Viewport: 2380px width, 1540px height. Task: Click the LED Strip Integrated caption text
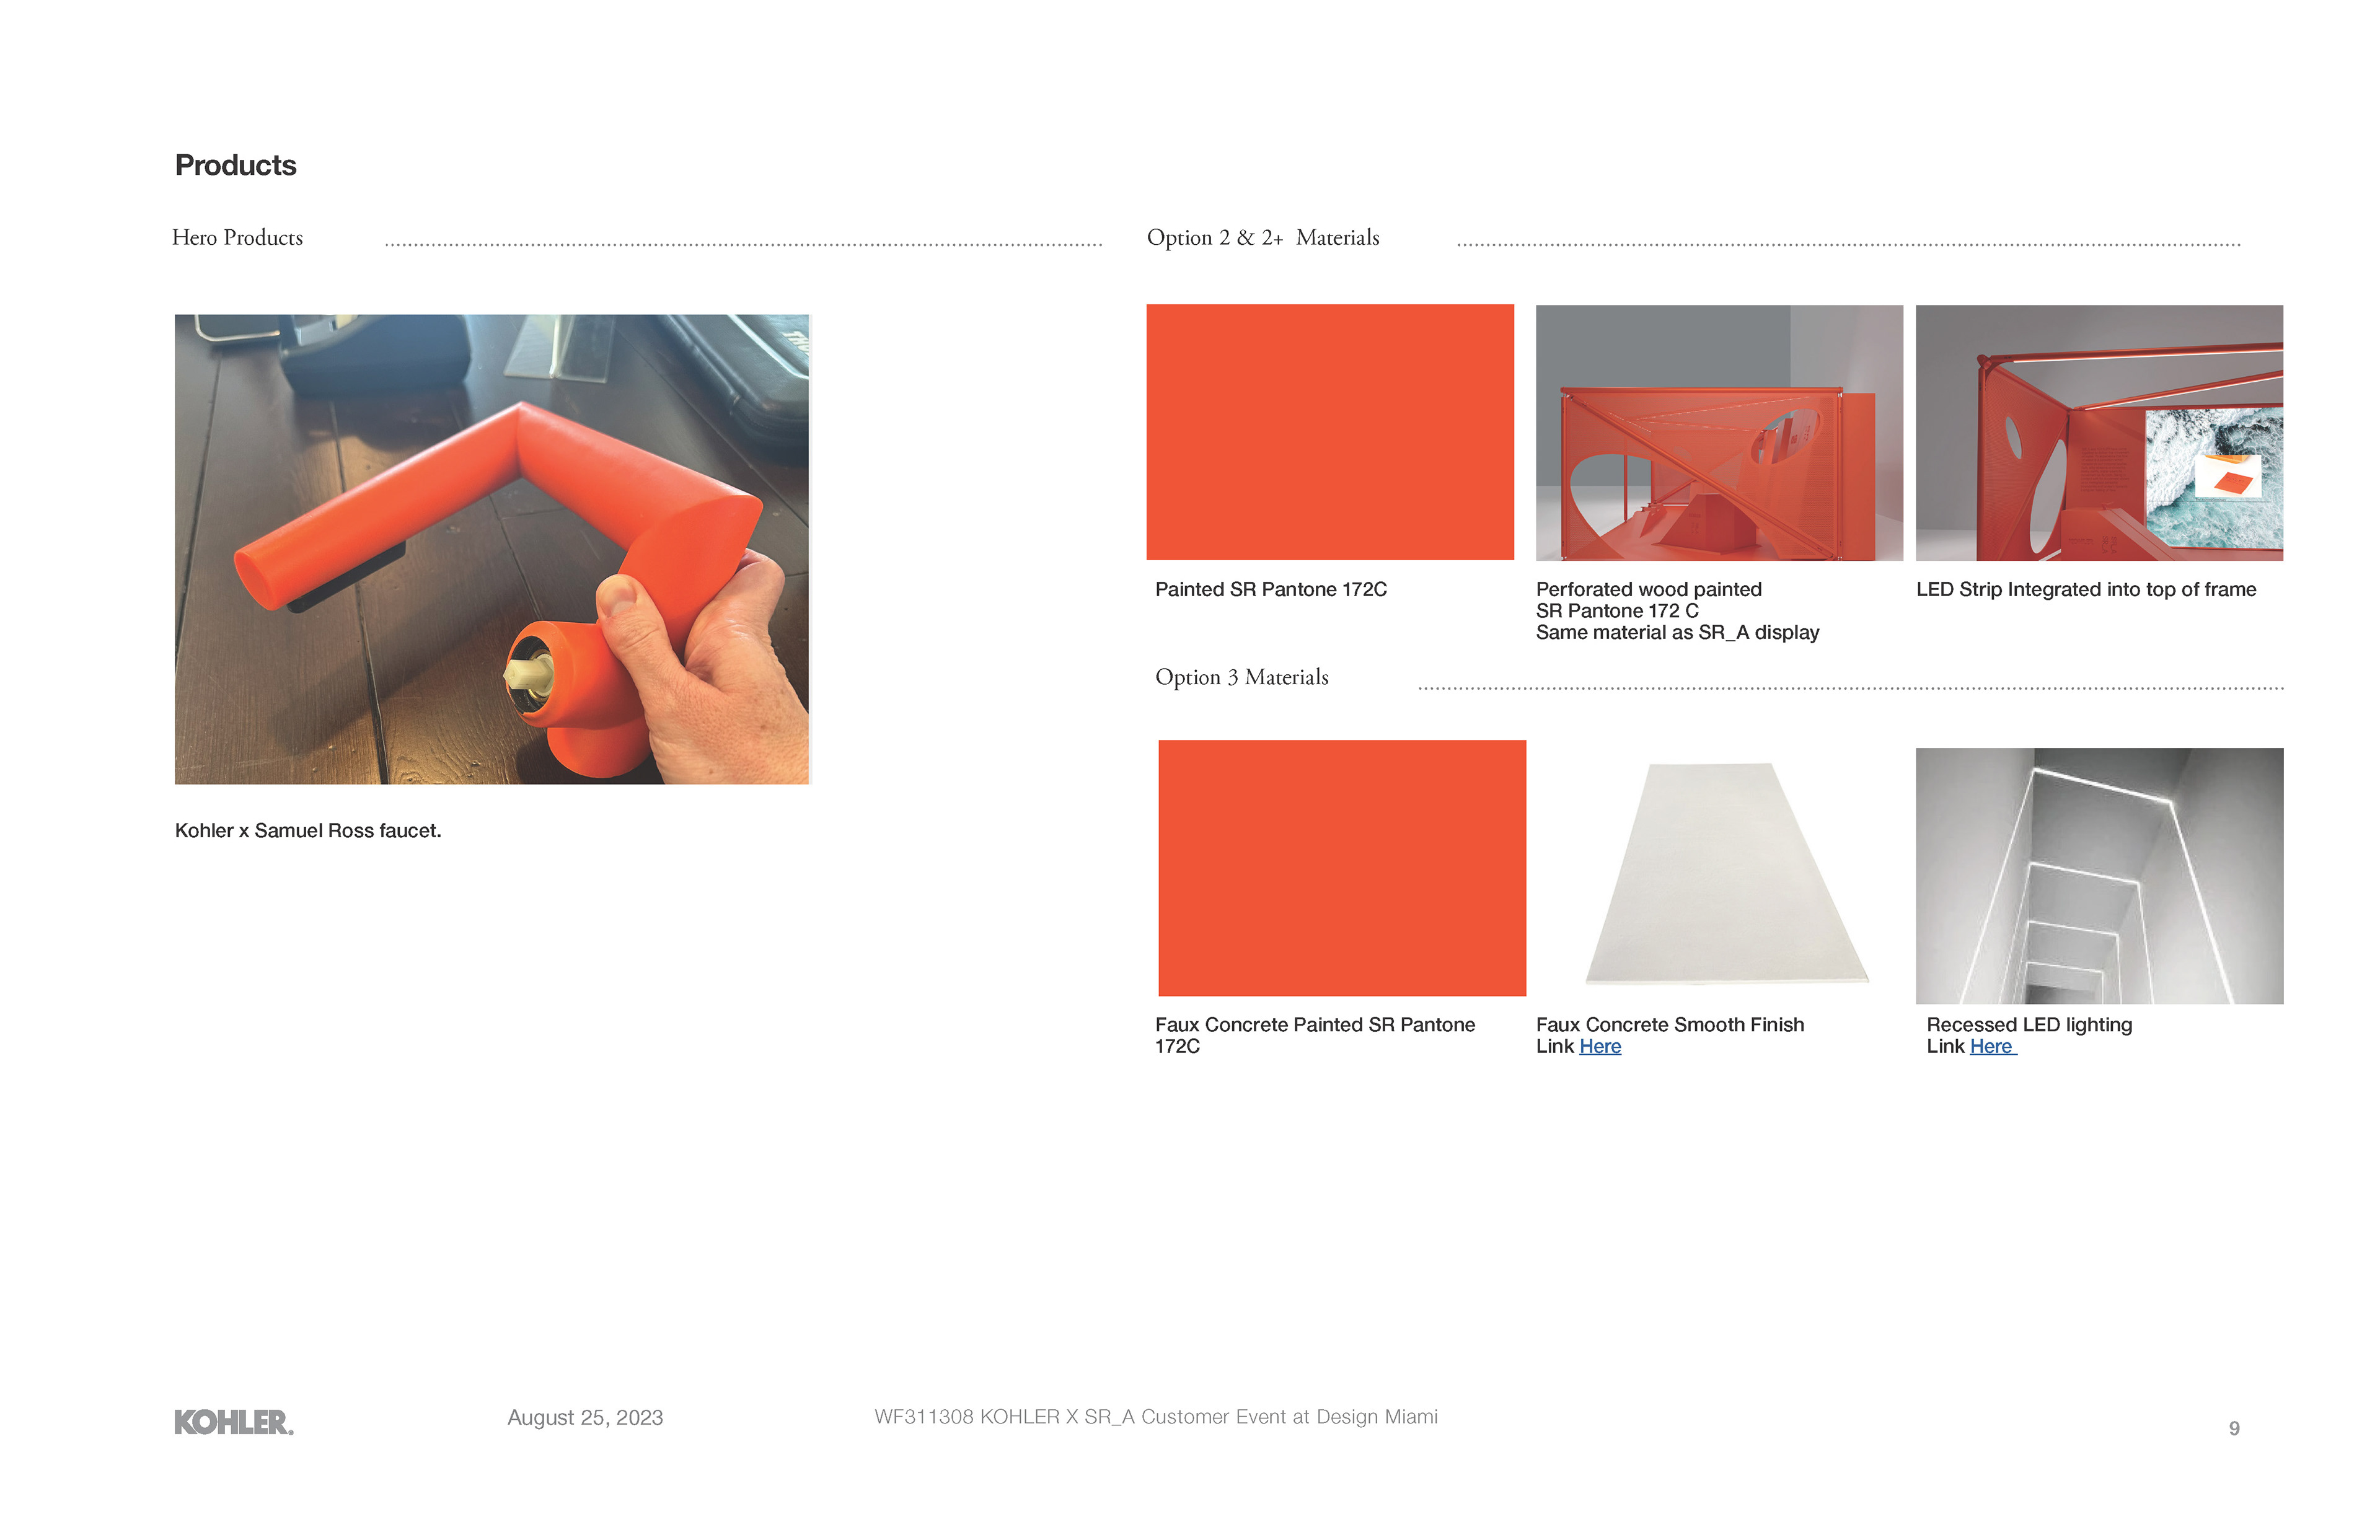2086,590
